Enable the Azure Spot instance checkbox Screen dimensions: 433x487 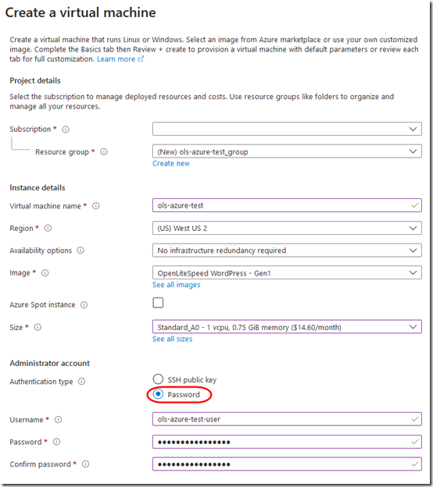[158, 303]
